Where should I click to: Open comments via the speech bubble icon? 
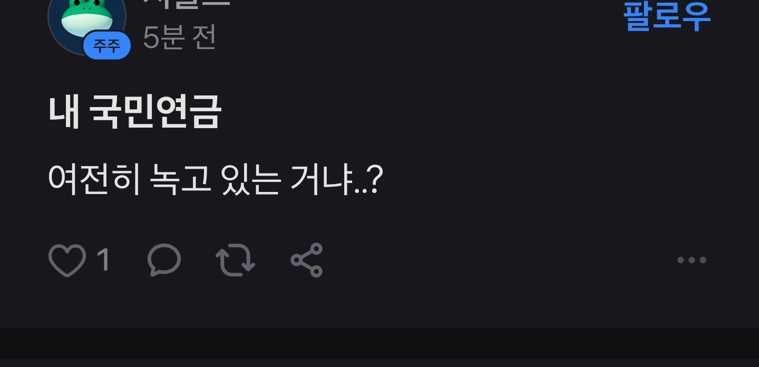point(164,260)
